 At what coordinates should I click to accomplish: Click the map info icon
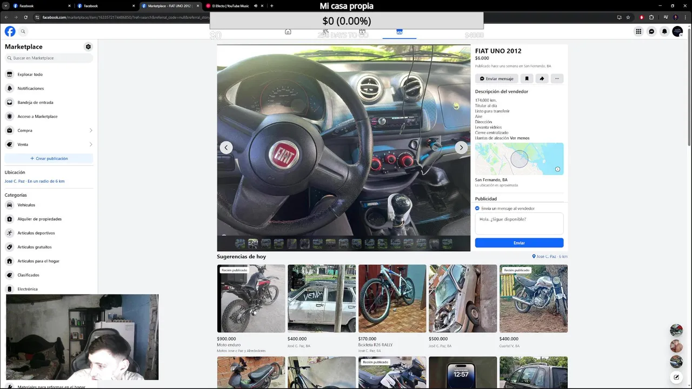pyautogui.click(x=557, y=169)
